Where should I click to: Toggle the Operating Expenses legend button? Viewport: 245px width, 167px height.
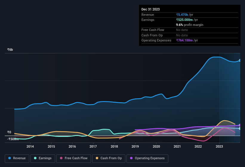(147, 159)
